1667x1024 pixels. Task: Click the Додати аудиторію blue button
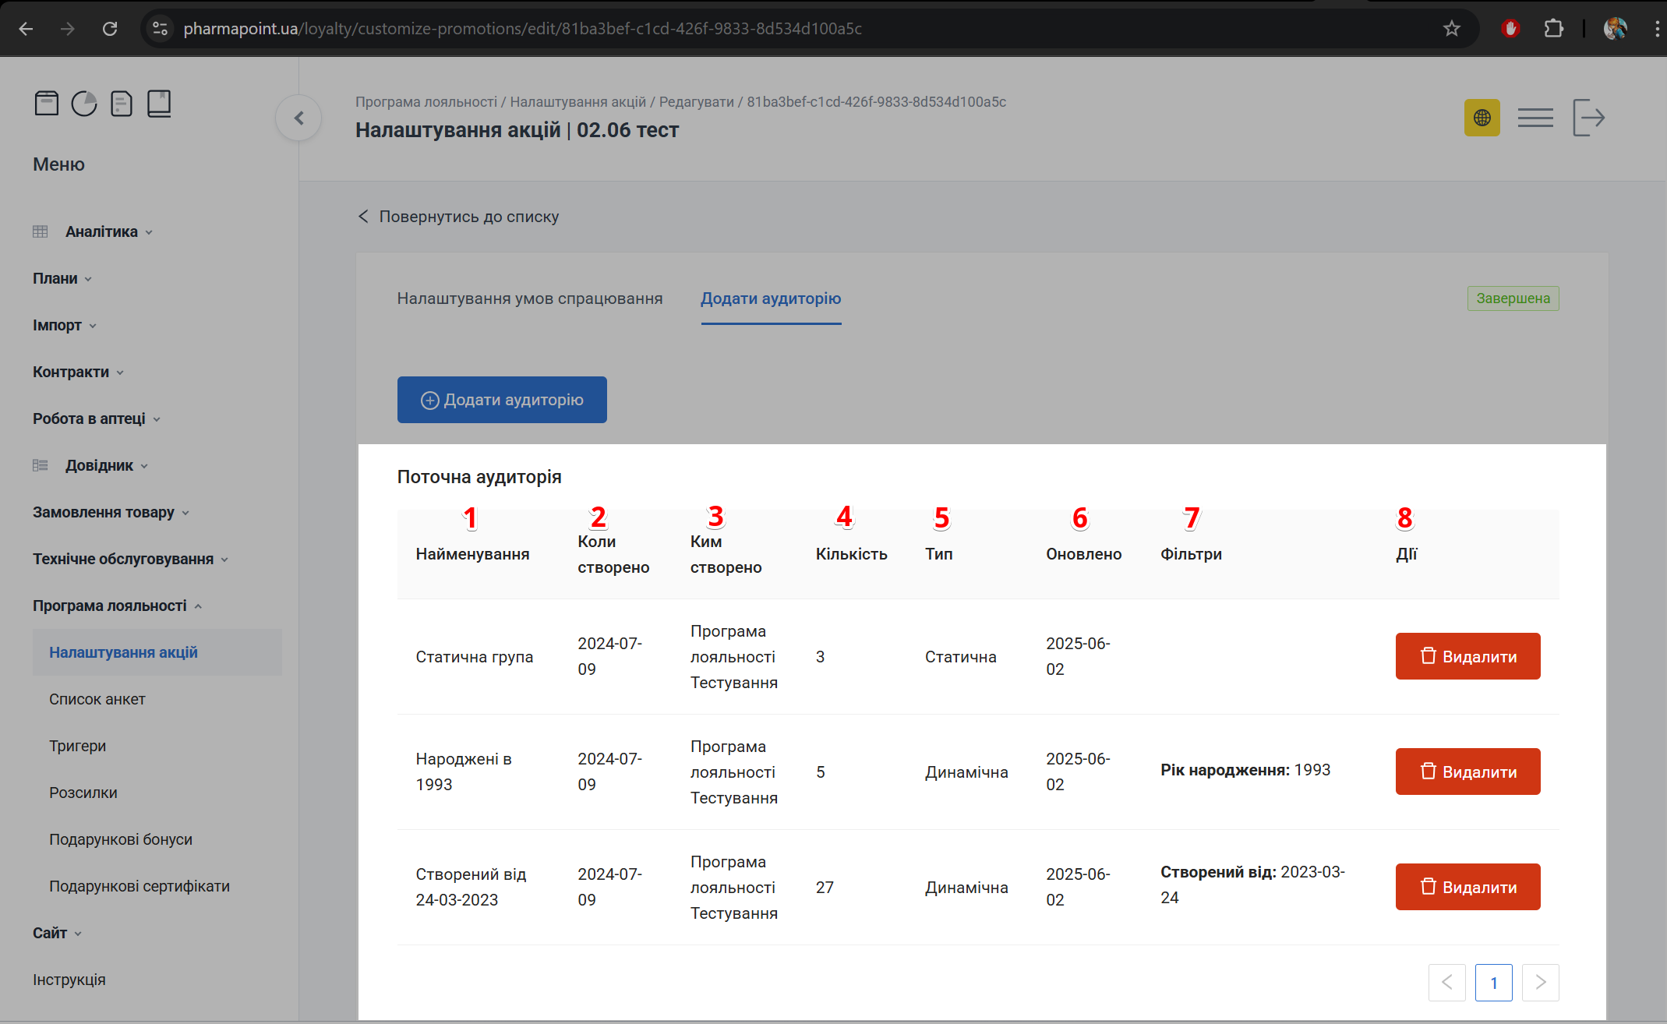[501, 400]
